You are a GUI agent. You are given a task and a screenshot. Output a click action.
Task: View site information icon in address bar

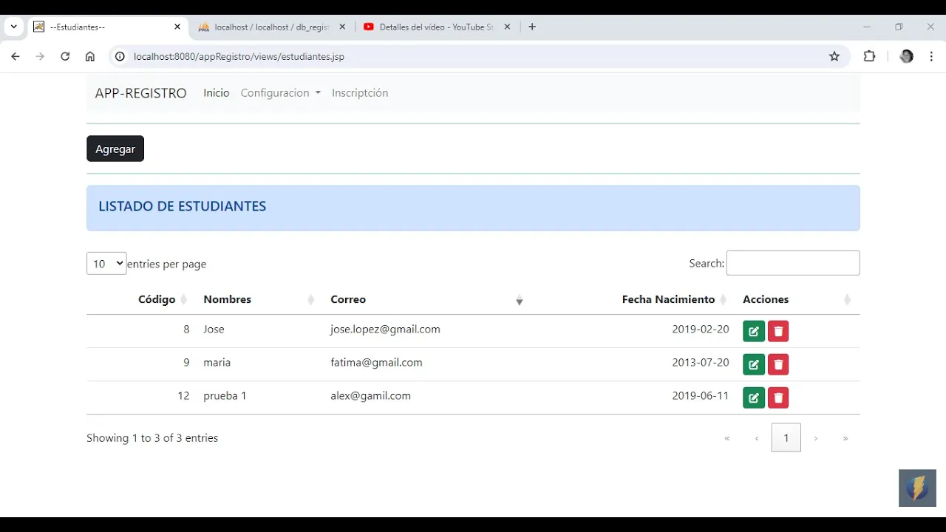click(x=120, y=56)
